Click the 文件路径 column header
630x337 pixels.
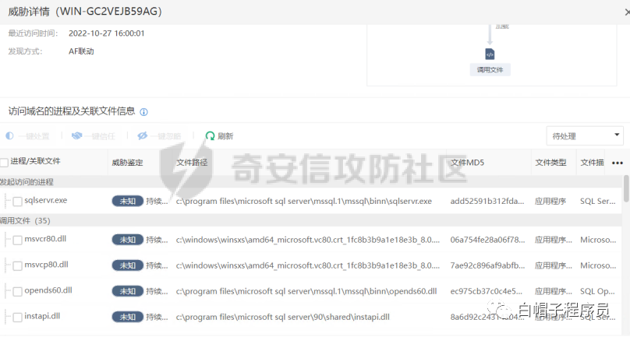pos(192,163)
